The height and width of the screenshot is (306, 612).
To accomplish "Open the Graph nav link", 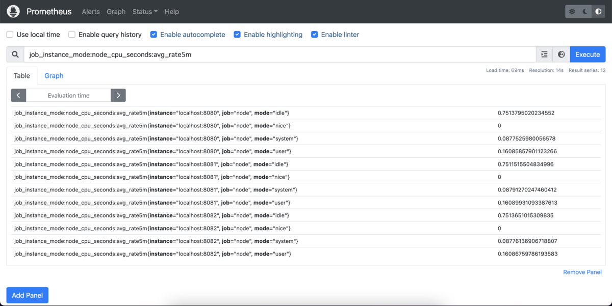I will coord(116,11).
